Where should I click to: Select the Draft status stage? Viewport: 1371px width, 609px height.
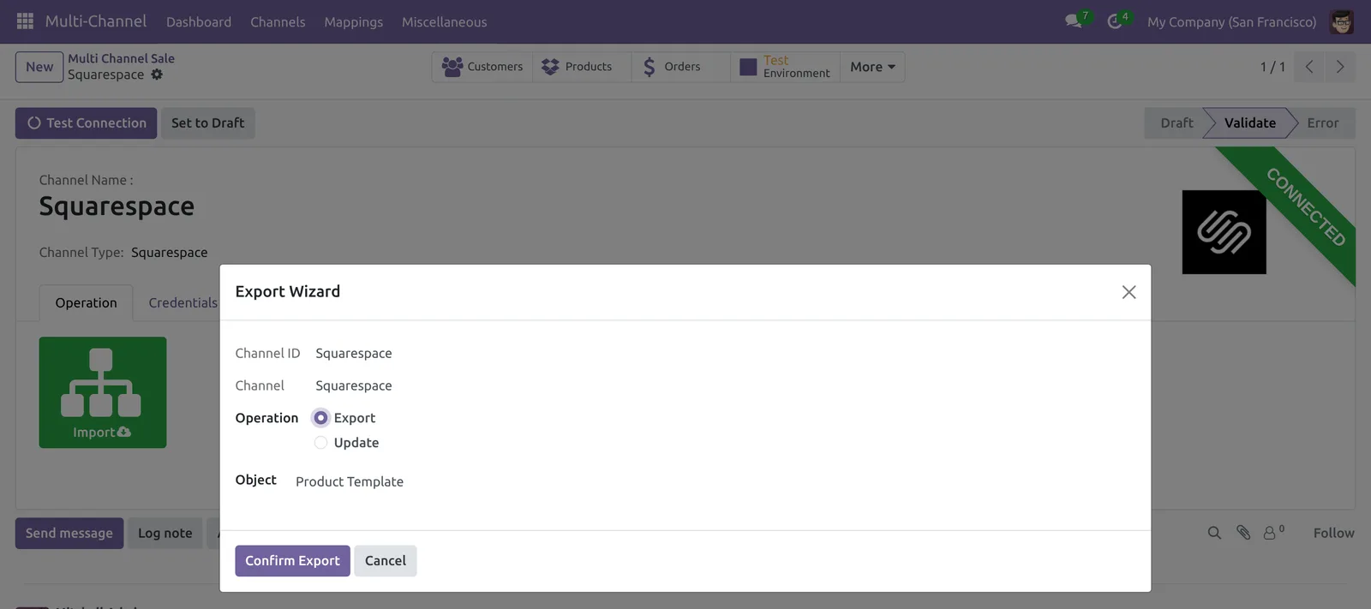[x=1176, y=123]
